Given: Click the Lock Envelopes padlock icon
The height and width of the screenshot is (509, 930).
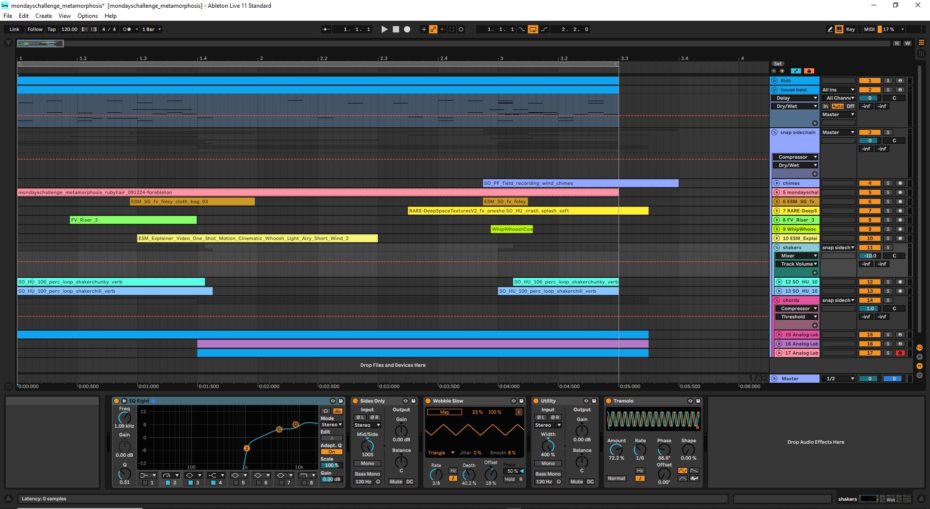Looking at the screenshot, I should 808,71.
